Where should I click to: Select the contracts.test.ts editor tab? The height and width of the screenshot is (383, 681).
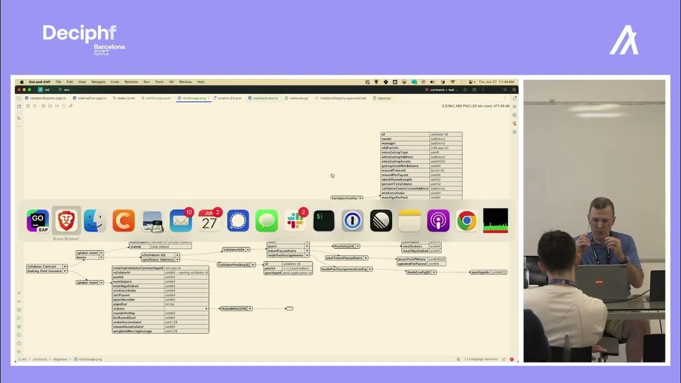264,98
